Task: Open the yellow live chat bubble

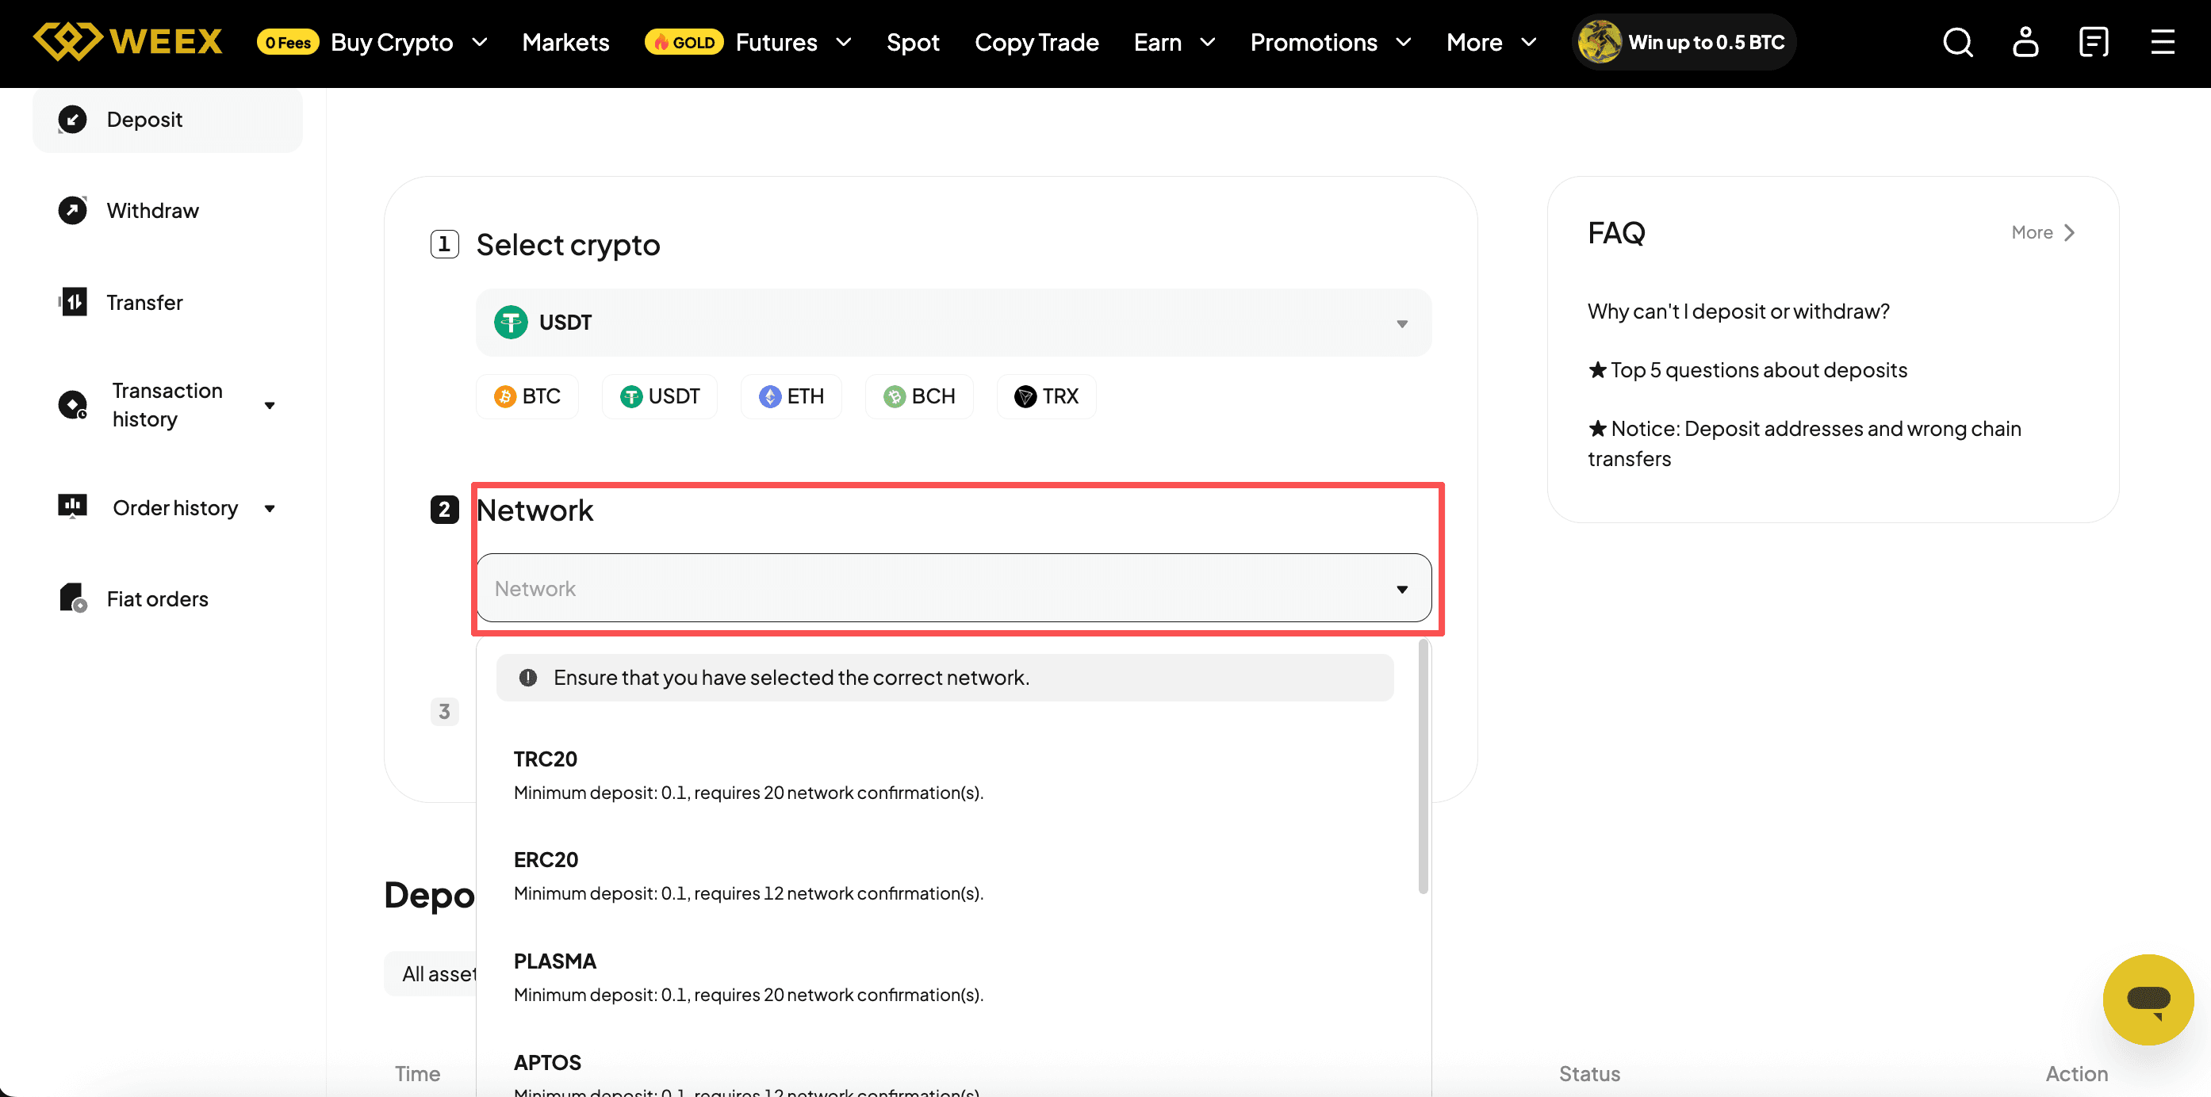Action: click(x=2148, y=1000)
